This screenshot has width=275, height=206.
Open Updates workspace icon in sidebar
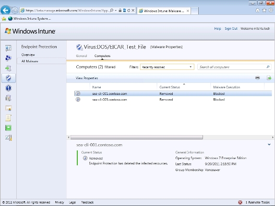pos(8,68)
